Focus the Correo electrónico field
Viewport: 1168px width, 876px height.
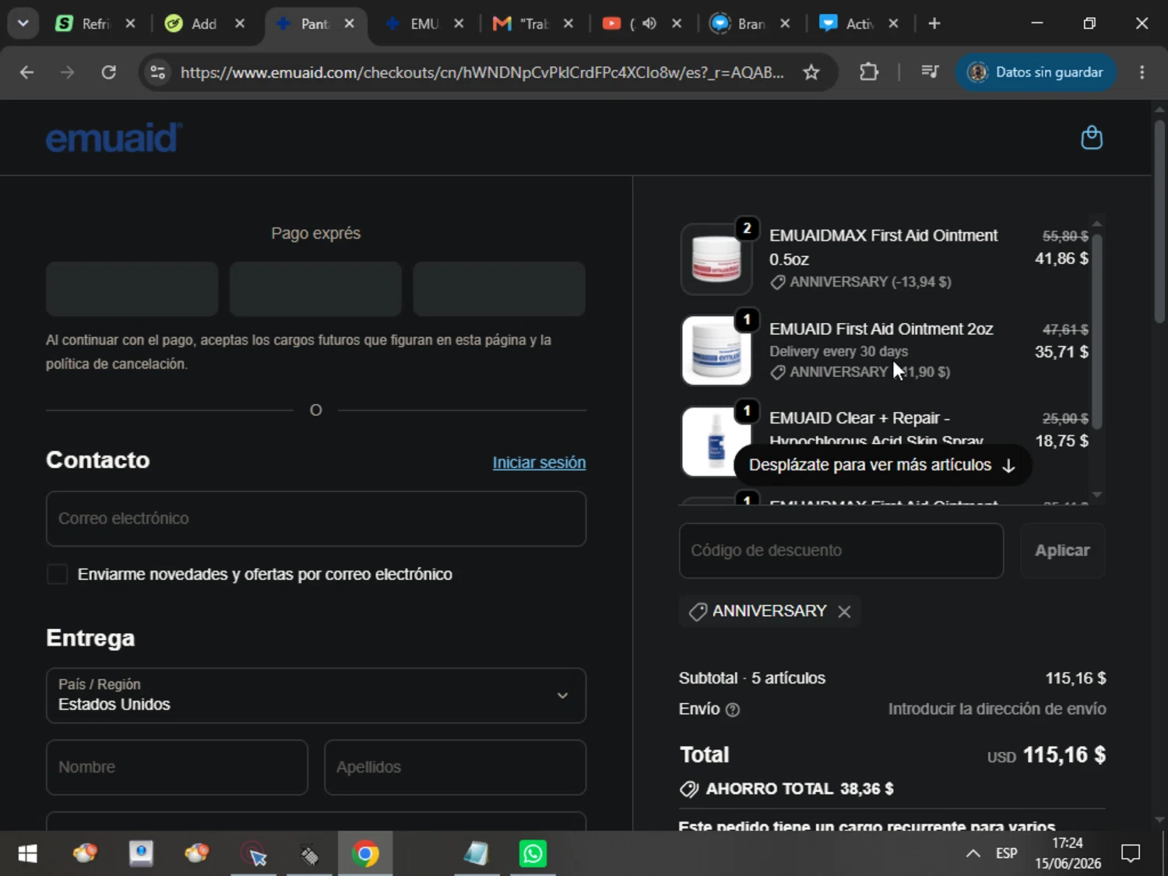(316, 519)
